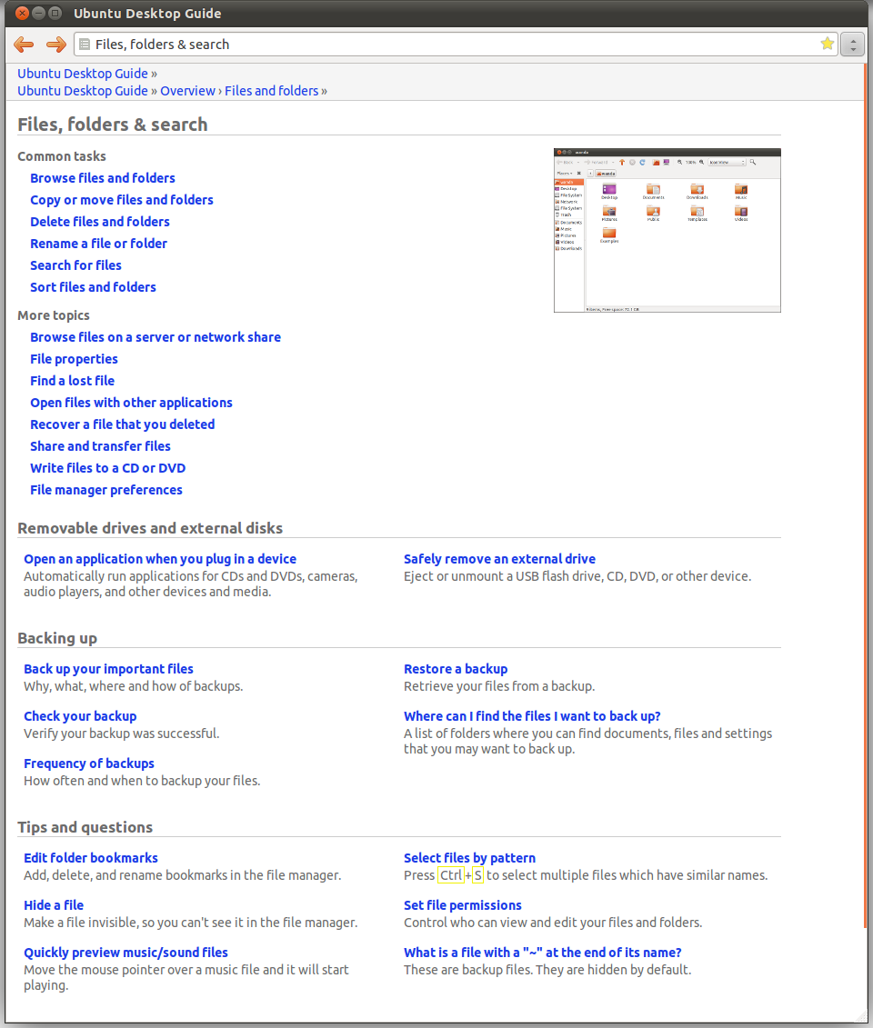Go to the Overview breadcrumb link

[x=187, y=91]
